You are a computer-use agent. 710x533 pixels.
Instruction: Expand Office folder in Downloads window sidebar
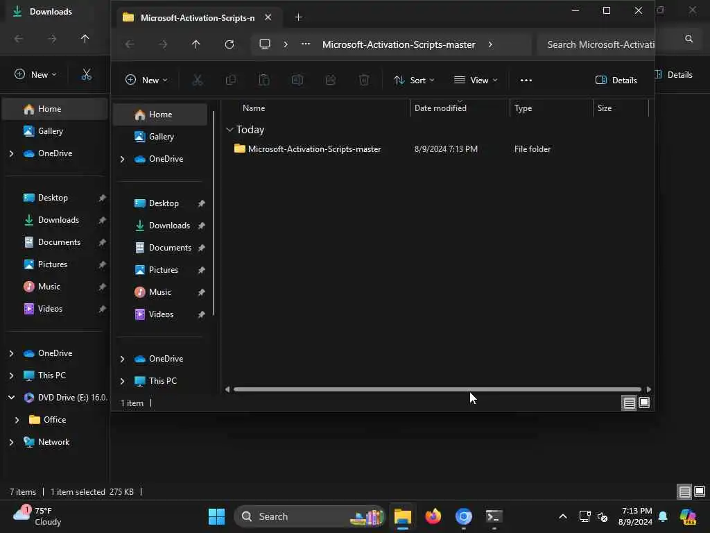[17, 420]
